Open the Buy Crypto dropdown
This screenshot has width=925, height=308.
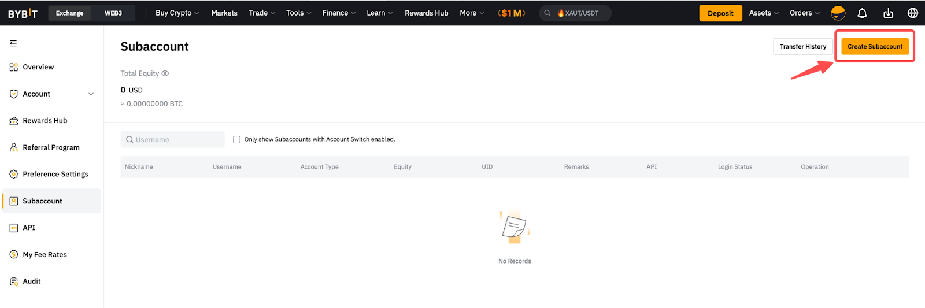click(177, 13)
